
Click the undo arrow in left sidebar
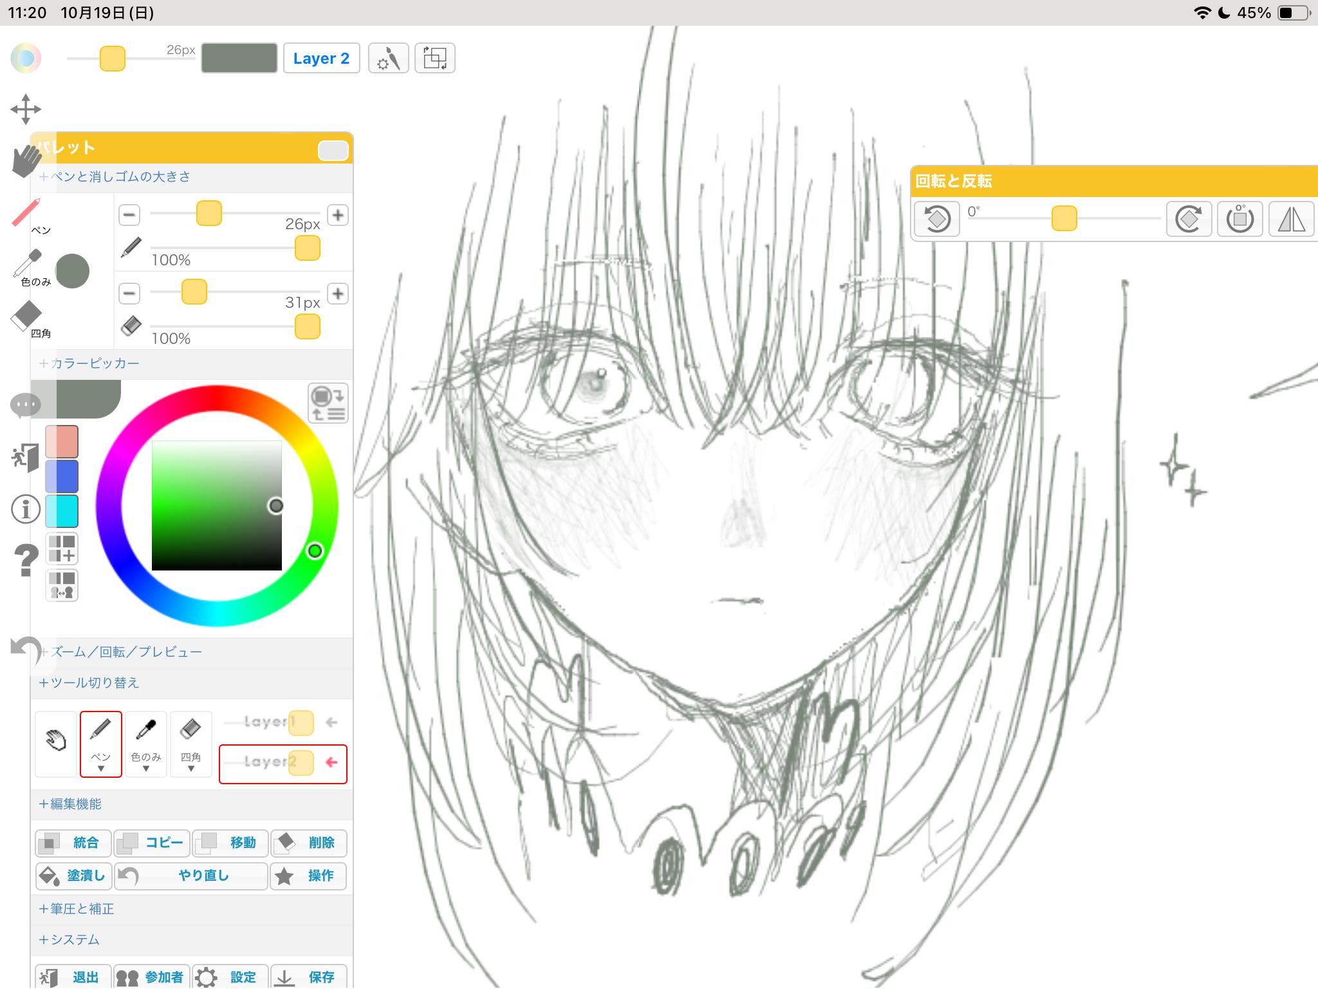click(26, 650)
